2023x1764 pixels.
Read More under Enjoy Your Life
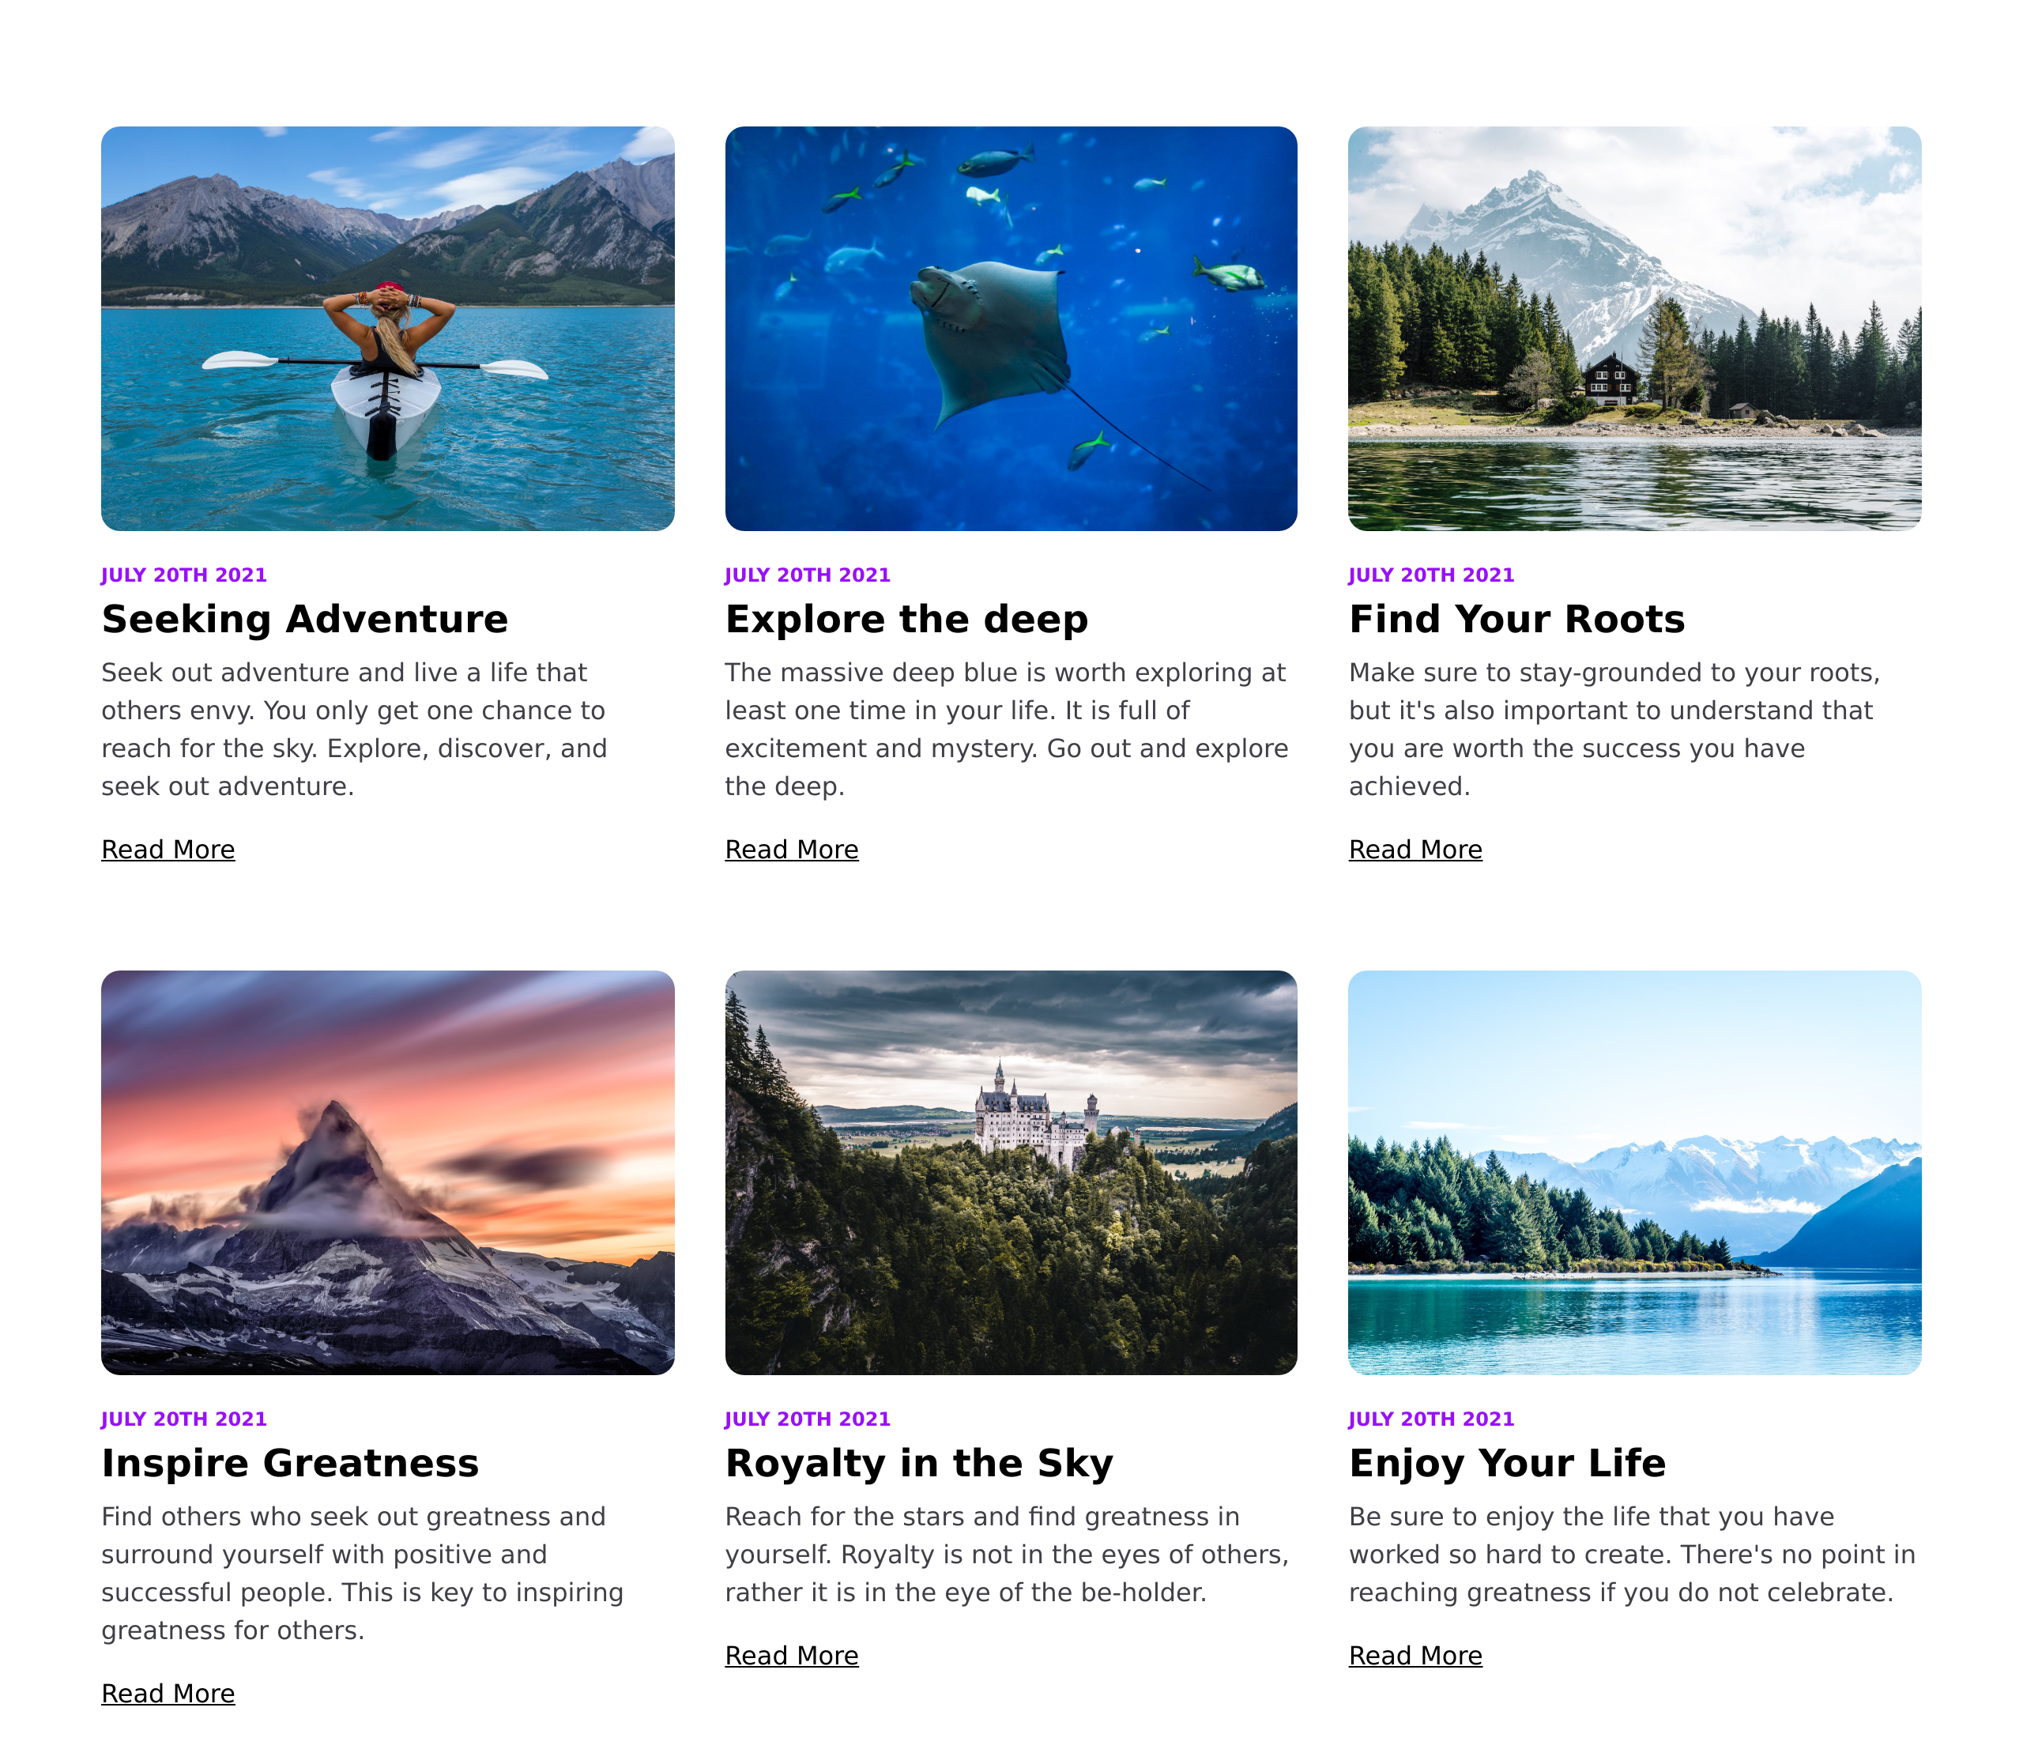[x=1415, y=1656]
